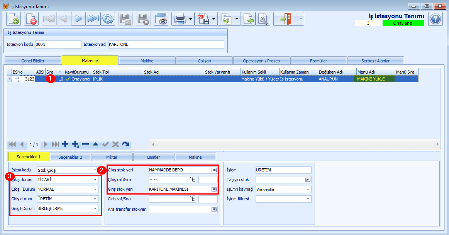Image resolution: width=449 pixels, height=235 pixels.
Task: Click the new record icon with green plus
Action: pyautogui.click(x=14, y=19)
